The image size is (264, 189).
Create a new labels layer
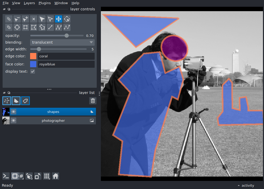click(x=25, y=101)
